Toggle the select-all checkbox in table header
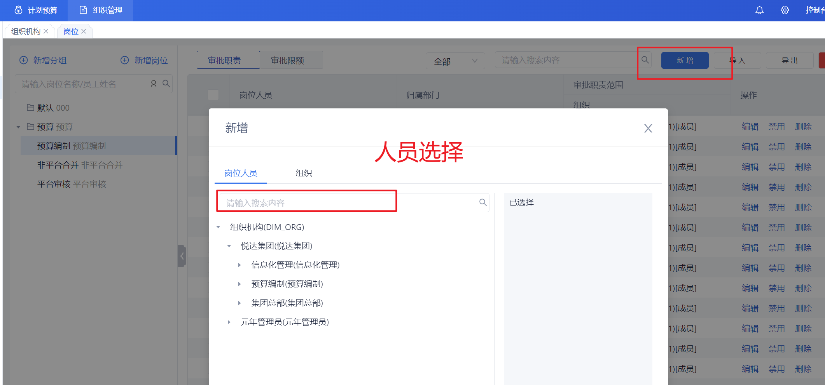825x385 pixels. point(213,95)
